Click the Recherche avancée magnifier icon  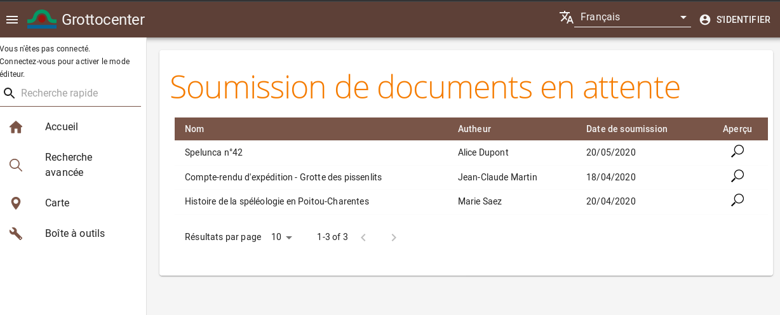click(x=16, y=165)
